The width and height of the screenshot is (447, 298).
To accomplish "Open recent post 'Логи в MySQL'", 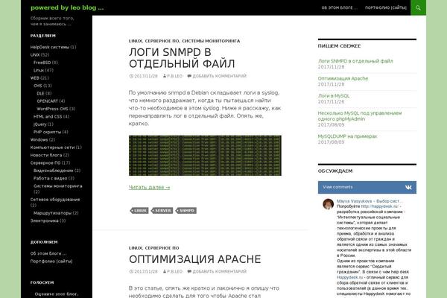I will 334,96.
